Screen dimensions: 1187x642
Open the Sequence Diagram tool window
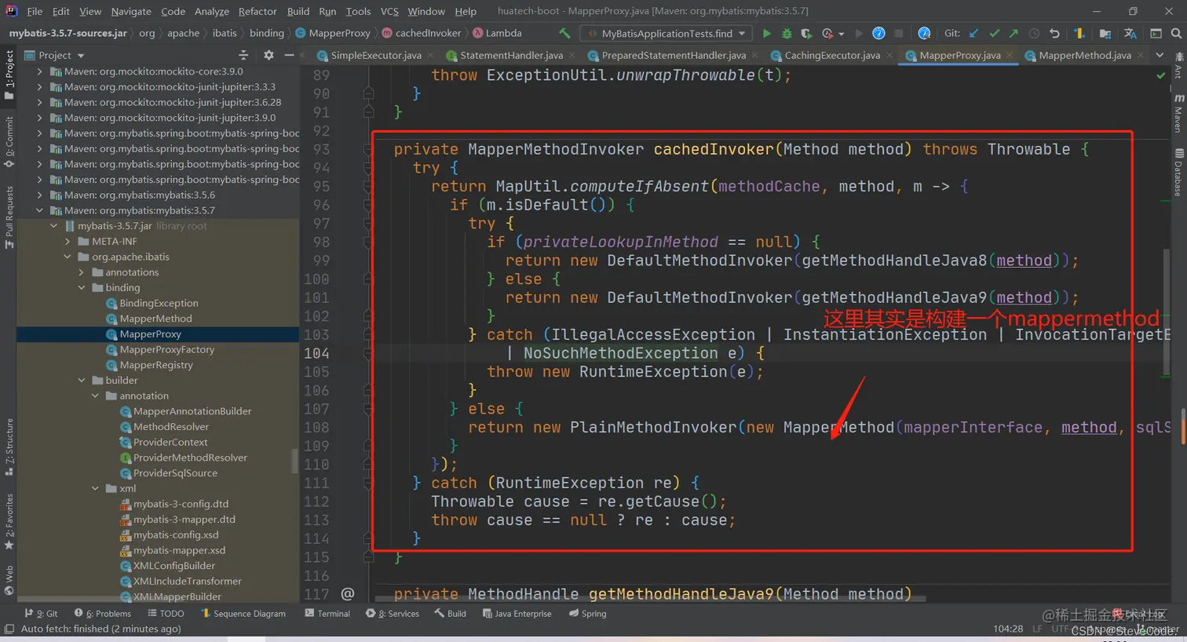pyautogui.click(x=243, y=614)
